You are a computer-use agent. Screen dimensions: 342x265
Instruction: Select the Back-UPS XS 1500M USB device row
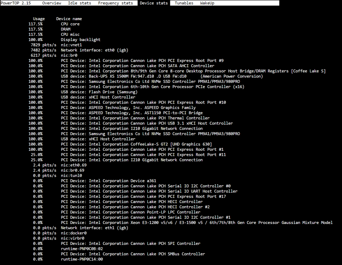146,76
